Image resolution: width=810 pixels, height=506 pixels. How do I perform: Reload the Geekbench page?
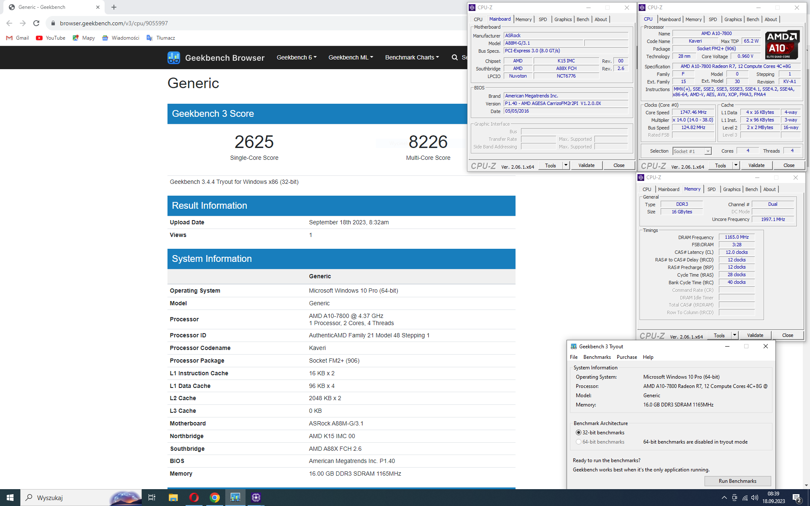point(36,23)
